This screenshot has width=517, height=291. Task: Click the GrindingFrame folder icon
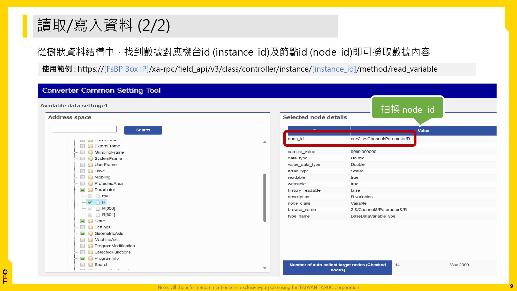(90, 152)
